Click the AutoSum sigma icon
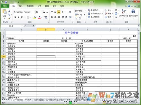Screen dimensions: 141x105 coord(116,10)
